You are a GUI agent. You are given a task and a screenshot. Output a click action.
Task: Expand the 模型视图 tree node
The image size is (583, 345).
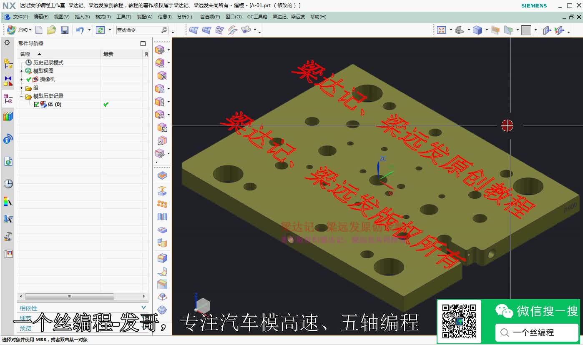click(x=22, y=71)
